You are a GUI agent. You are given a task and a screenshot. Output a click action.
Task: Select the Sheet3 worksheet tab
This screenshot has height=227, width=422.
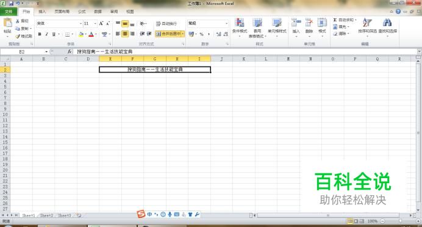point(65,215)
